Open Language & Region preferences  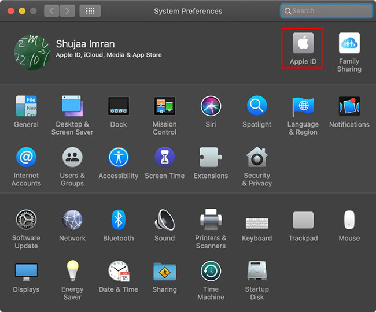(x=303, y=106)
